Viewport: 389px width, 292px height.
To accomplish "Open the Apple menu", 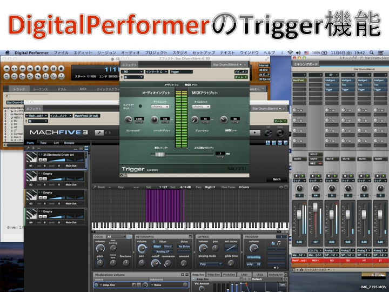I will (8, 52).
